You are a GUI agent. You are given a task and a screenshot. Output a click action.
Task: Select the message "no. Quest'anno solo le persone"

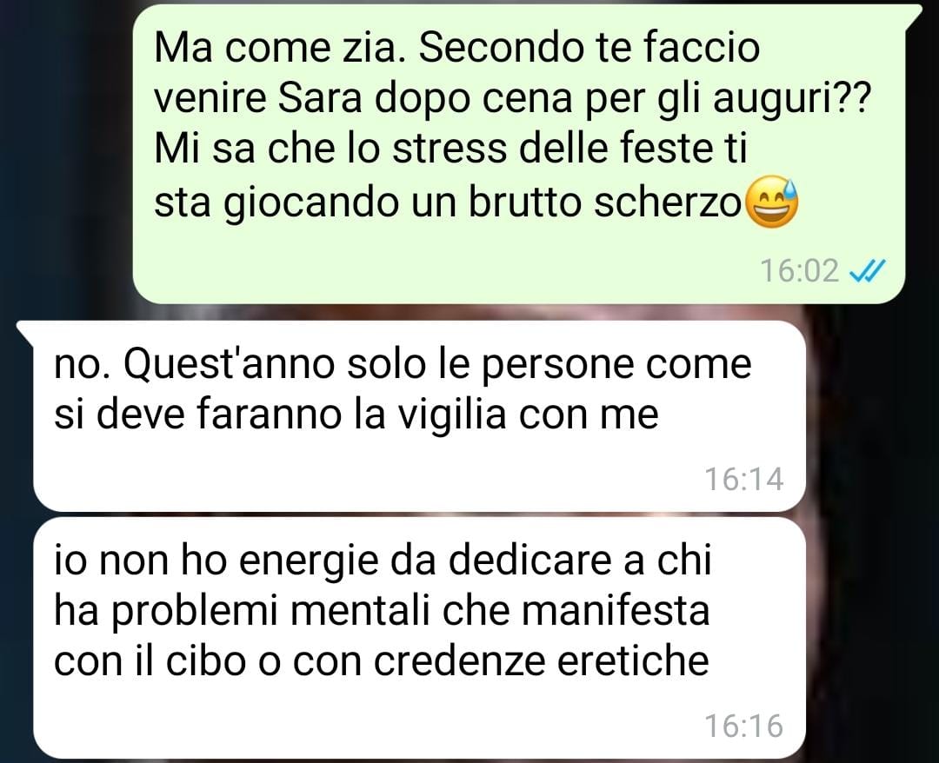point(419,416)
